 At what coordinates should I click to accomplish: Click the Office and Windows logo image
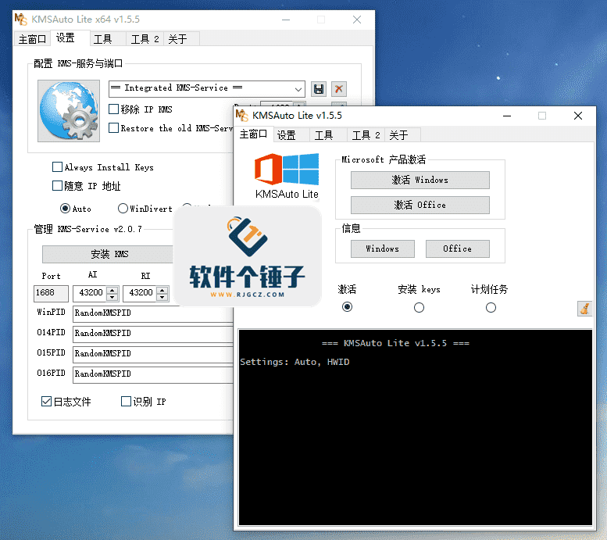[287, 170]
